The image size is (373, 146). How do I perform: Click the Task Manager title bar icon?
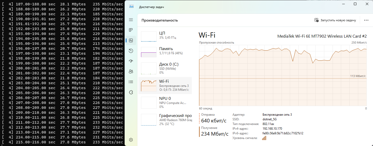coord(131,7)
